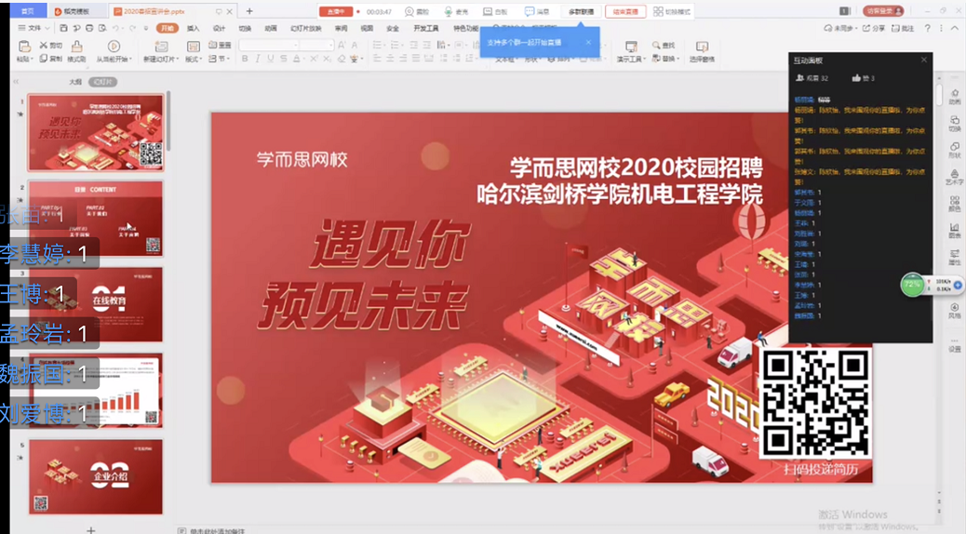Open Settings at right sidebar bottom
The image size is (966, 534).
954,345
